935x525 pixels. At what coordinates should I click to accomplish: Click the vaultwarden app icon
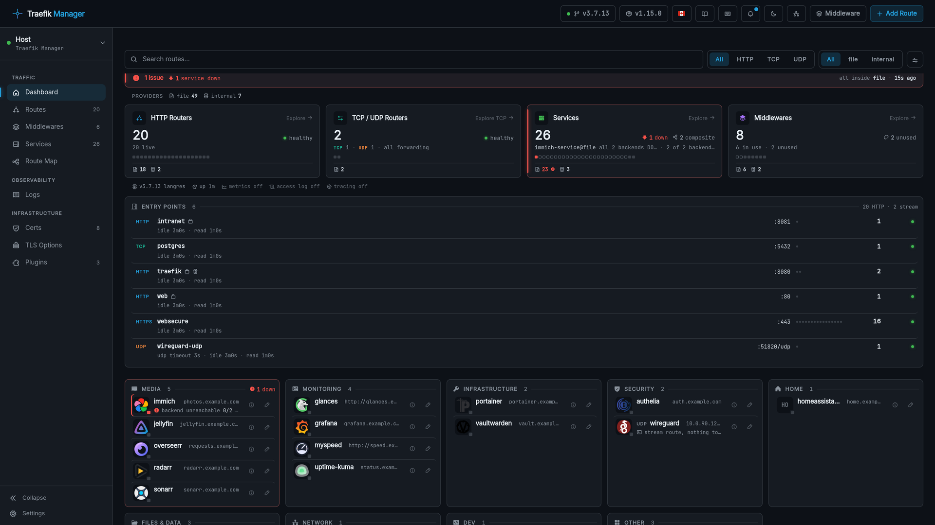463,427
